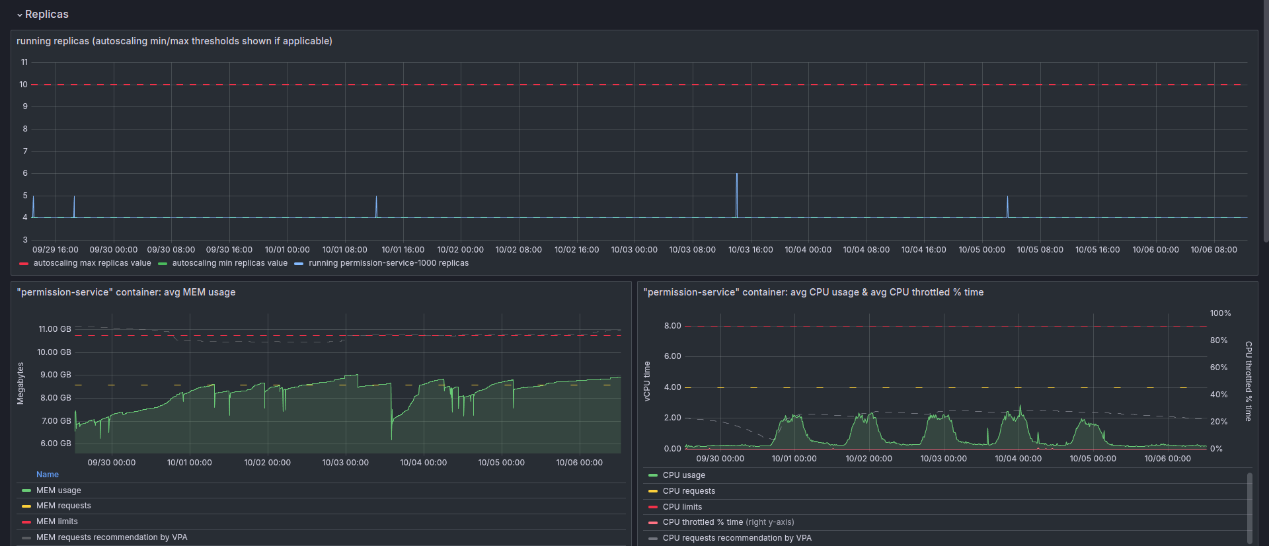Toggle the CPU usage series label
Screen dimensions: 1269x546
click(x=683, y=475)
